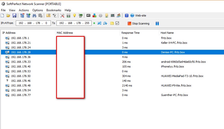Click host name Guenther-PC.fritz.box
Screen dimensions: 224x129
(174, 95)
